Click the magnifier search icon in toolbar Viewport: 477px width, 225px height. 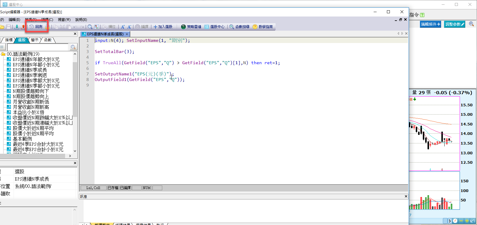(x=90, y=27)
